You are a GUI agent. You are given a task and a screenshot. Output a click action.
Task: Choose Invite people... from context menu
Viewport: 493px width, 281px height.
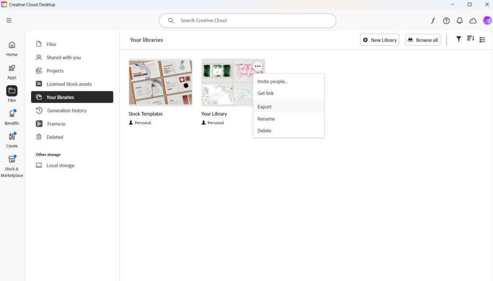pos(288,81)
